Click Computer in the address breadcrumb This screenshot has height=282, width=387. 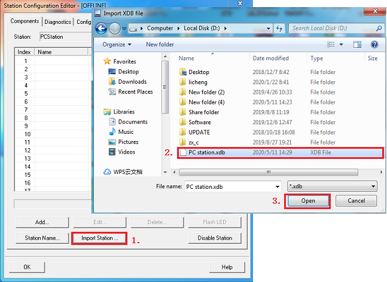160,28
